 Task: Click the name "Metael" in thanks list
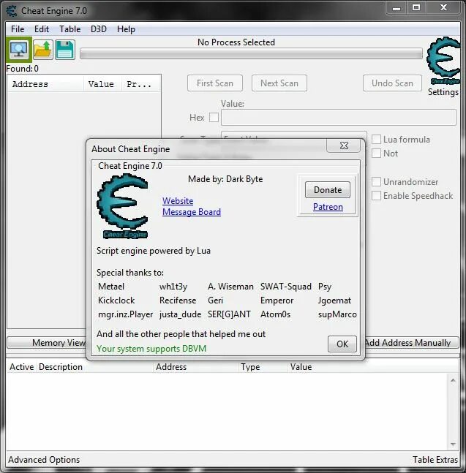111,287
